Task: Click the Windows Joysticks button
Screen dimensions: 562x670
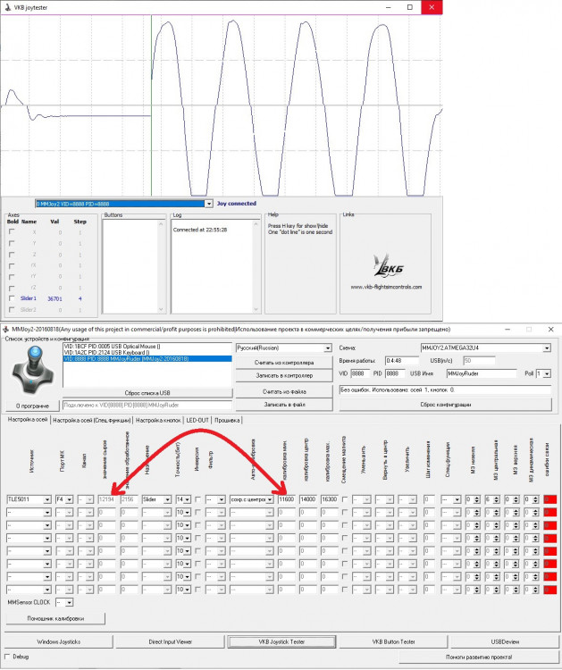Action: pos(59,641)
